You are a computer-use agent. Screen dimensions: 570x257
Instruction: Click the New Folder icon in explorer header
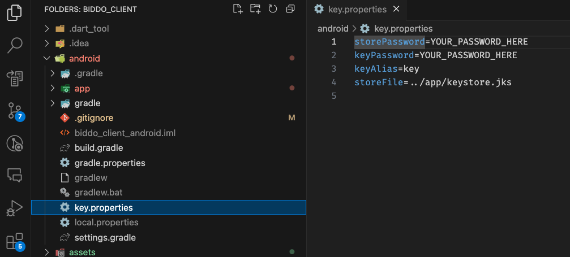(255, 9)
